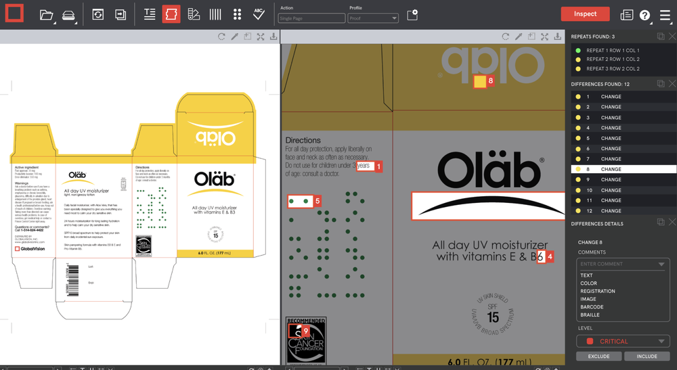Pop out the Differences Details panel
Viewport: 677px width, 370px height.
coord(661,222)
